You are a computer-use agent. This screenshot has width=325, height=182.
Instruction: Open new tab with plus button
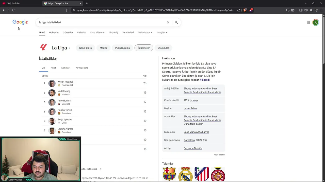pos(87,3)
